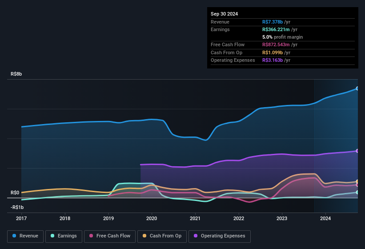
Task: Click the Free Cash Flow endpoint marker
Action: click(357, 185)
